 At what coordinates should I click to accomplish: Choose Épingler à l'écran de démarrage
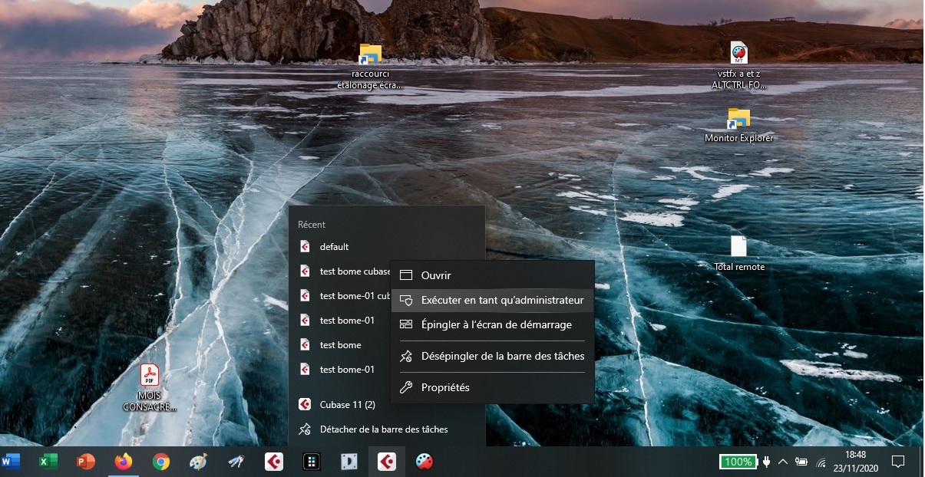(x=492, y=324)
